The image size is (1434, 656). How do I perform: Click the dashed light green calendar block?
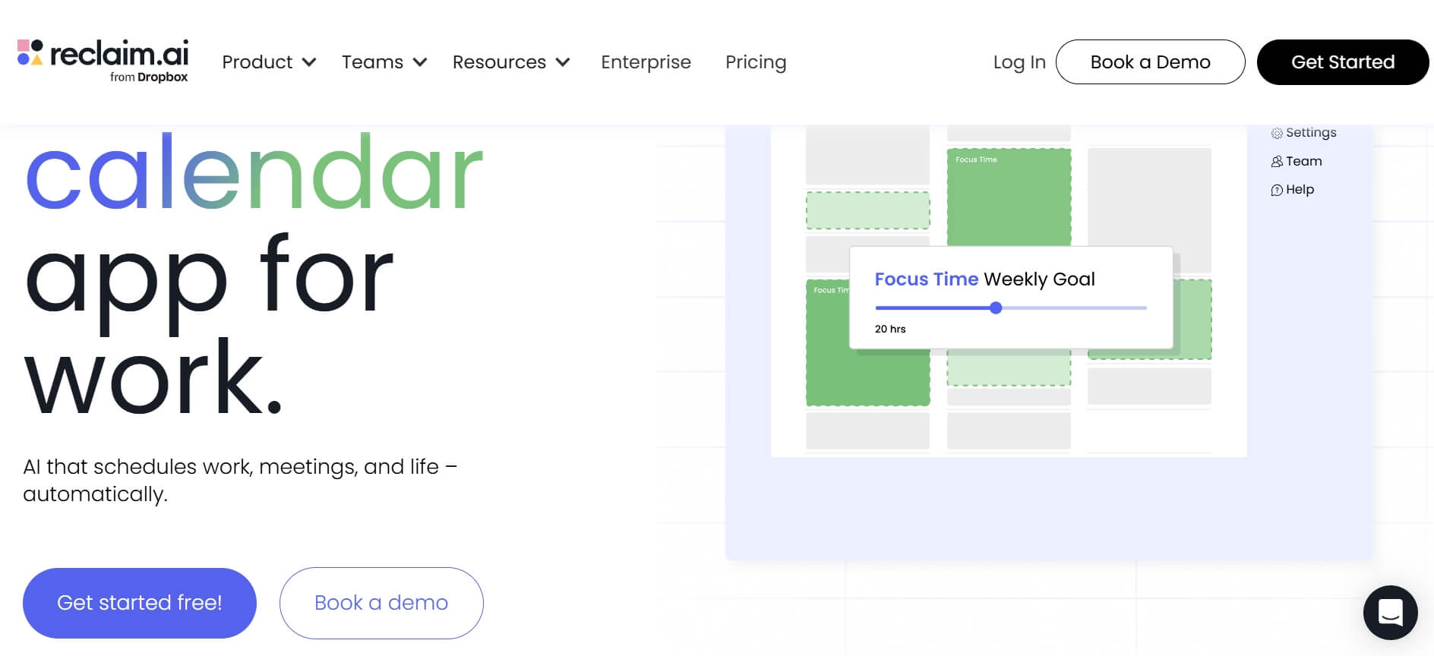867,210
